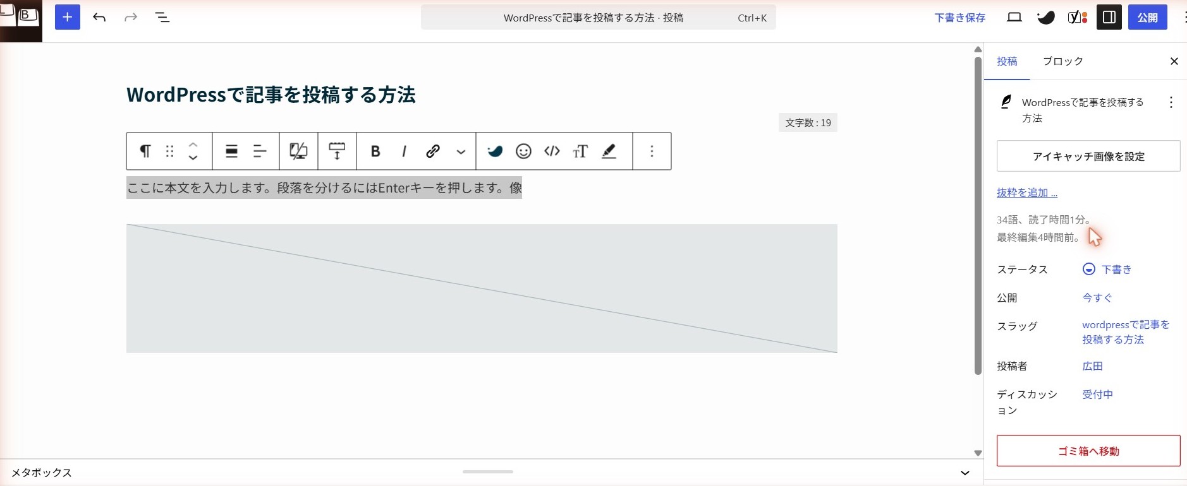Viewport: 1187px width, 486px height.
Task: Click アイキャッチ画像を設定 button
Action: (x=1088, y=156)
